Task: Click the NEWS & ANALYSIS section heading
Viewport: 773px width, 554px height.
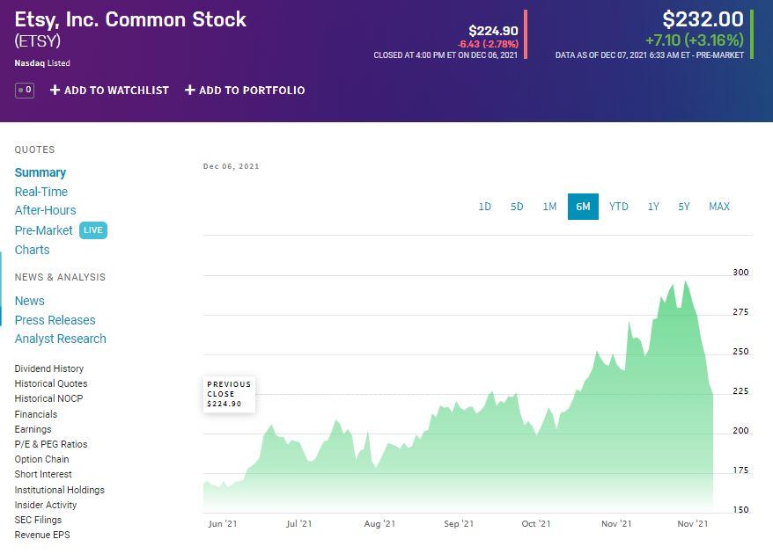Action: (x=60, y=277)
